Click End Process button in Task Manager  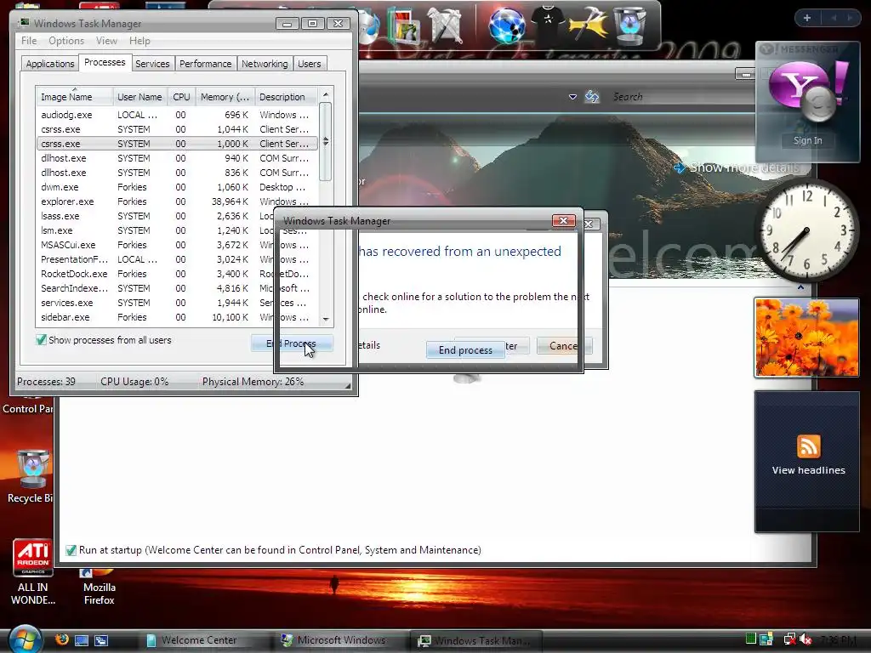pyautogui.click(x=292, y=344)
